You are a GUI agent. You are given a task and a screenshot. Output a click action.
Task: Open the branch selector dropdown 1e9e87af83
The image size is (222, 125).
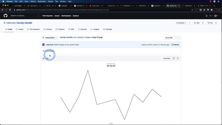49,38
